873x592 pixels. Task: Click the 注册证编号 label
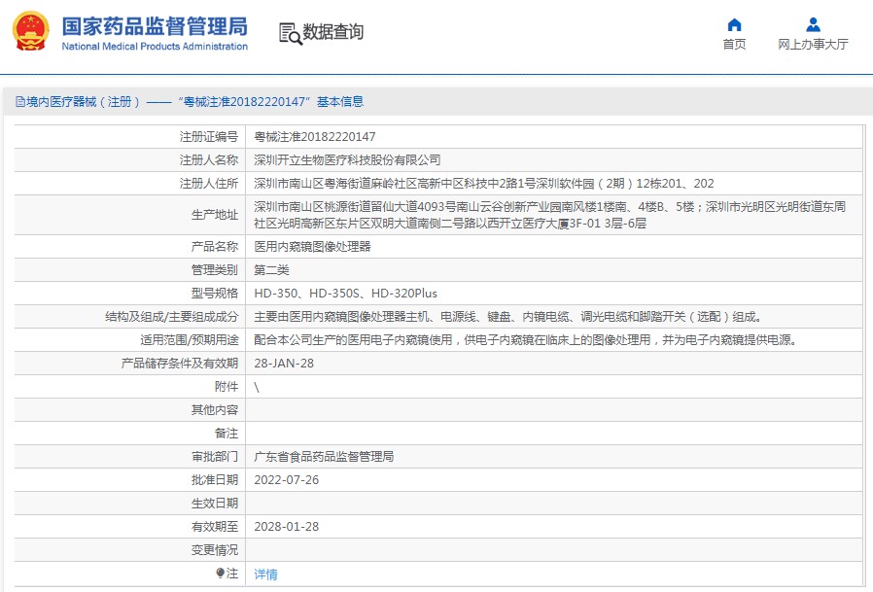(x=208, y=136)
